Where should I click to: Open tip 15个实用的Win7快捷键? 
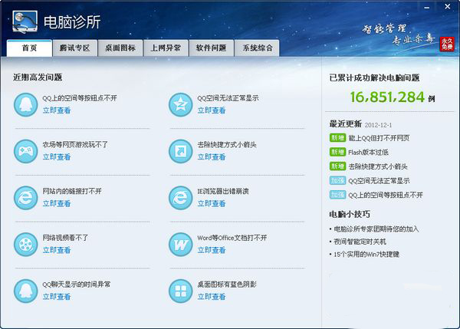click(366, 254)
